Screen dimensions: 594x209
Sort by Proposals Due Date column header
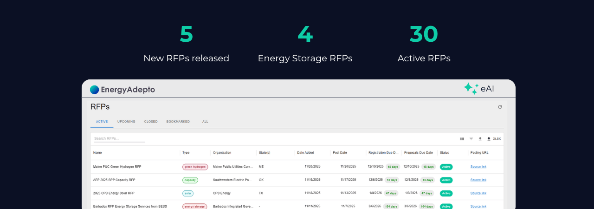tap(418, 152)
